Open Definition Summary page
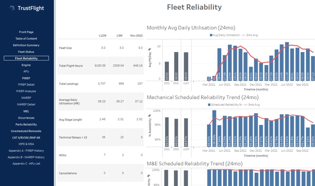This screenshot has width=315, height=186. [26, 45]
